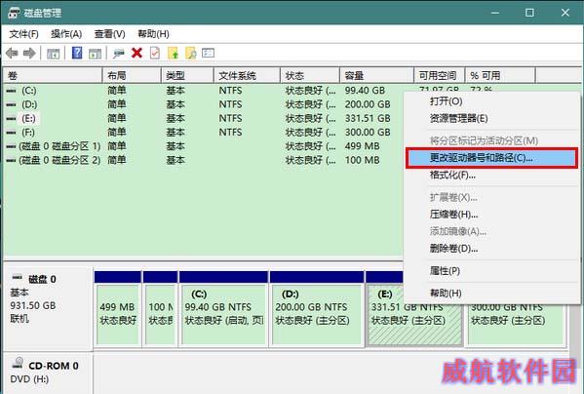This screenshot has width=584, height=394.
Task: Click the checkmark properties toolbar icon
Action: click(155, 53)
